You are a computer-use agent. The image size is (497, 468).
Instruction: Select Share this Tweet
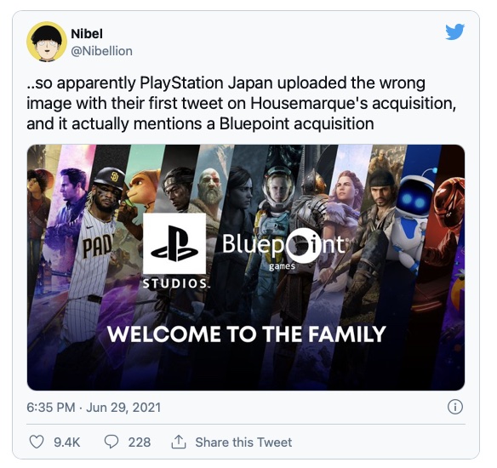(243, 442)
